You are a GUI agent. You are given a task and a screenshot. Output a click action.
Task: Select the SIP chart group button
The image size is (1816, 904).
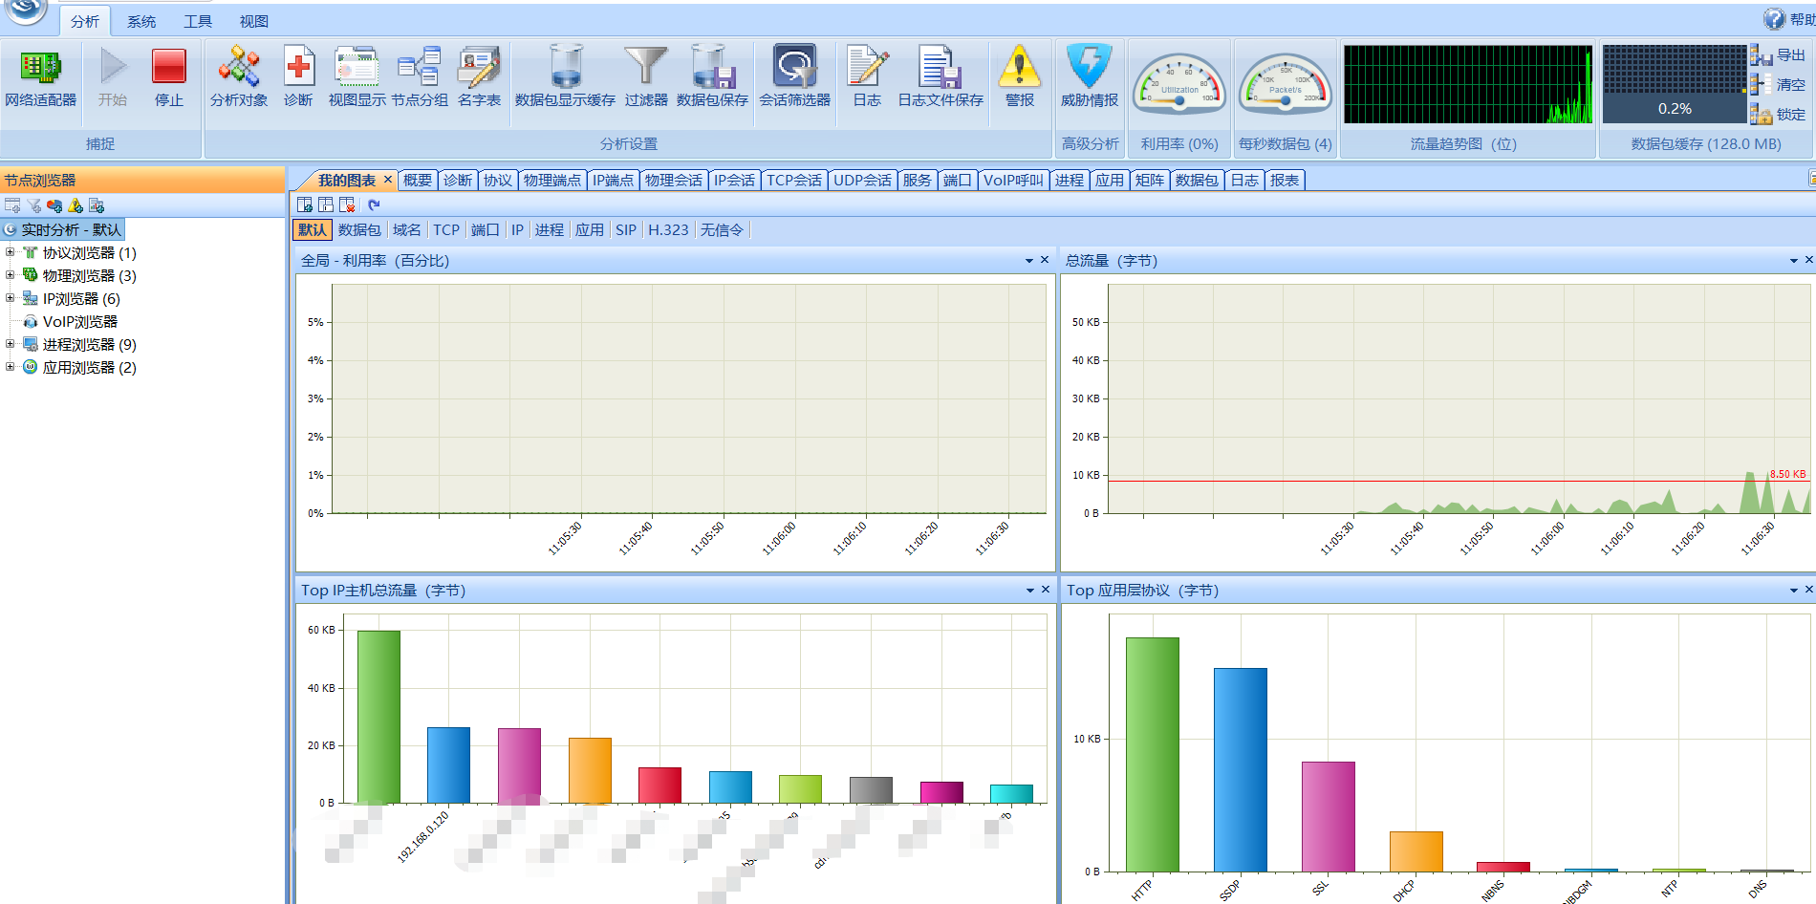pos(626,229)
